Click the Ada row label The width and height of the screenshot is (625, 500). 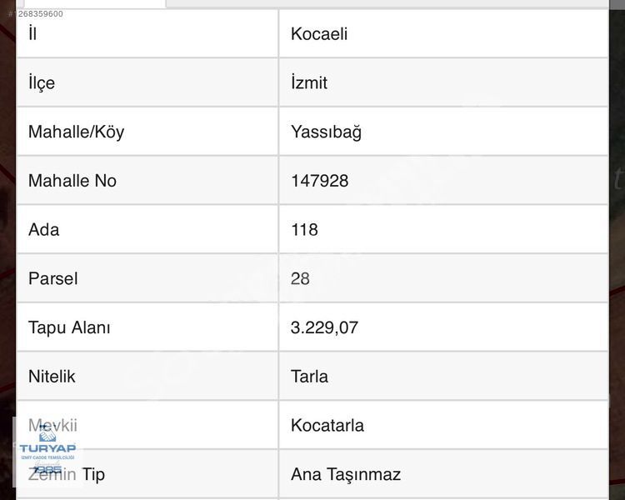point(44,230)
